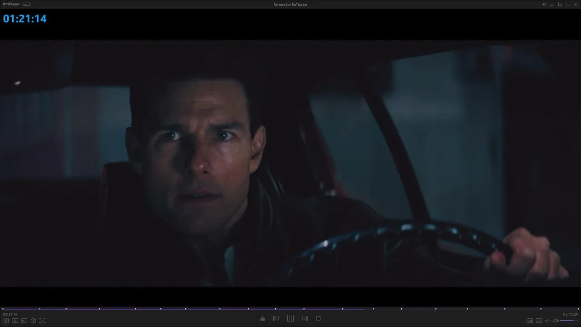Click the eject / open file button

click(262, 318)
